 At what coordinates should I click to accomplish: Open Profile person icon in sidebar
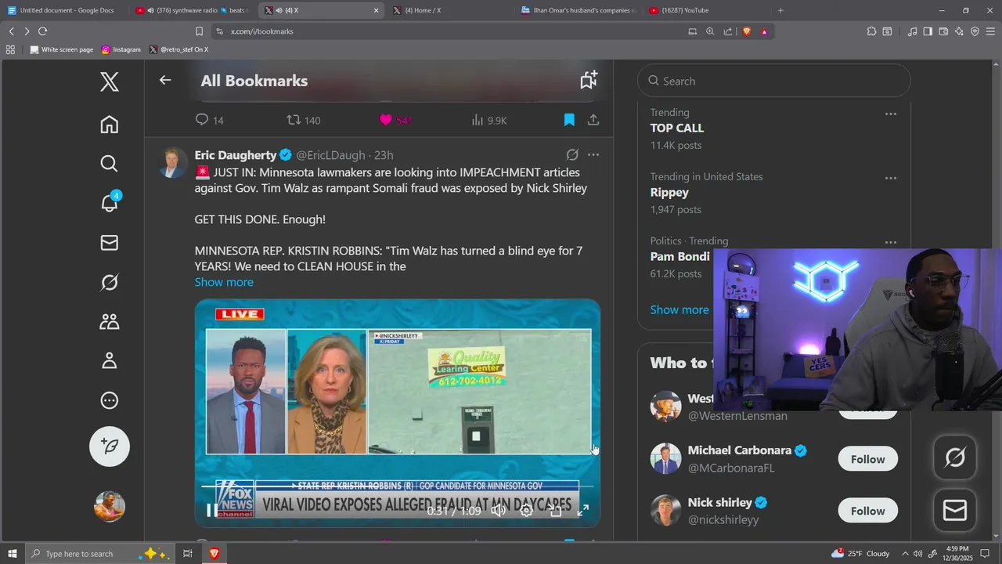pos(110,360)
